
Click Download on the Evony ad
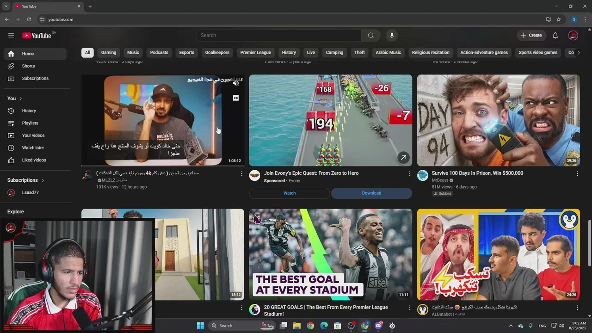[x=371, y=193]
